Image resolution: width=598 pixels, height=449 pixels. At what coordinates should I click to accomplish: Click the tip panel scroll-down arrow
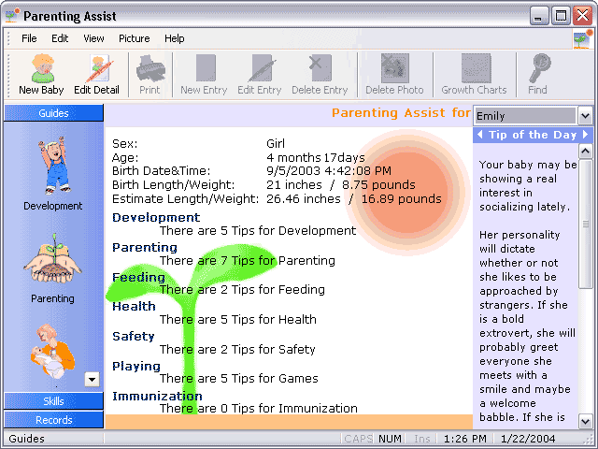(x=586, y=422)
